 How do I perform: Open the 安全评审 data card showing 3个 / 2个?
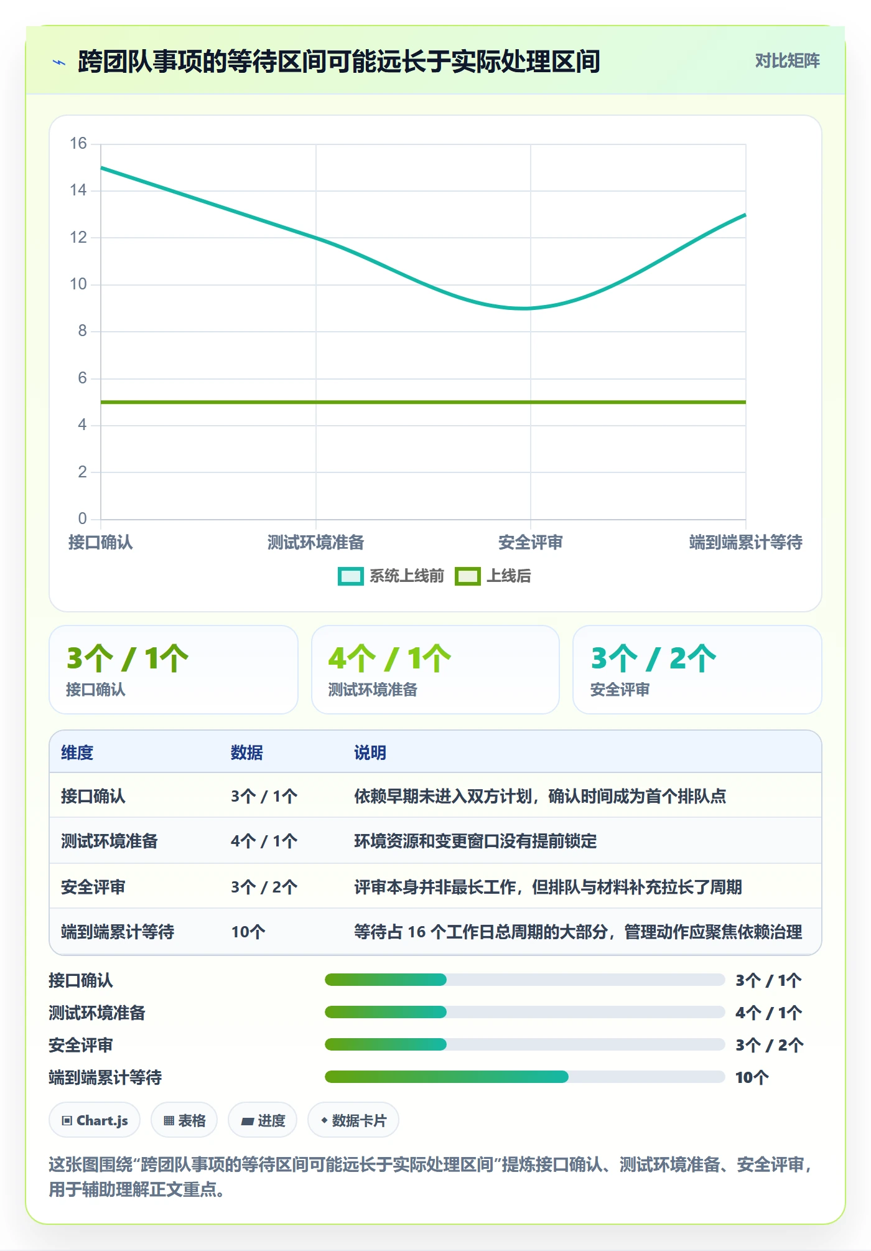coord(697,670)
